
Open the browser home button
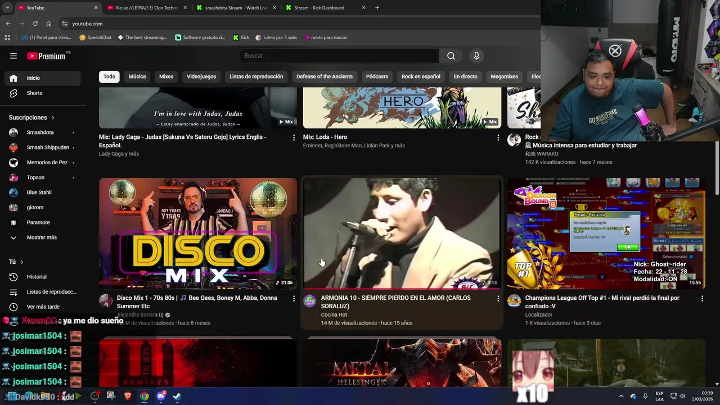coord(48,24)
